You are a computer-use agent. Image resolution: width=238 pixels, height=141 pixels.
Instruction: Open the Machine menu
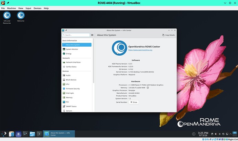coord(11,8)
